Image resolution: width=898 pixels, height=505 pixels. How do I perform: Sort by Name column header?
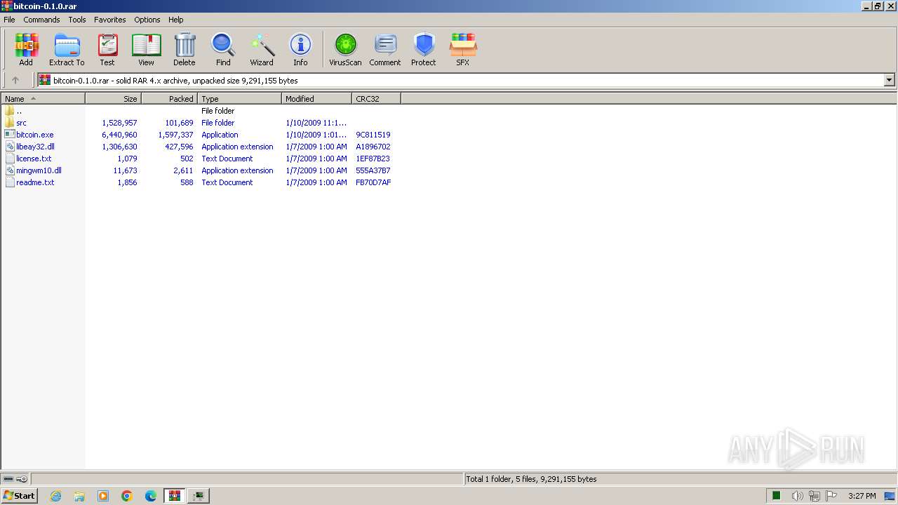pyautogui.click(x=43, y=99)
